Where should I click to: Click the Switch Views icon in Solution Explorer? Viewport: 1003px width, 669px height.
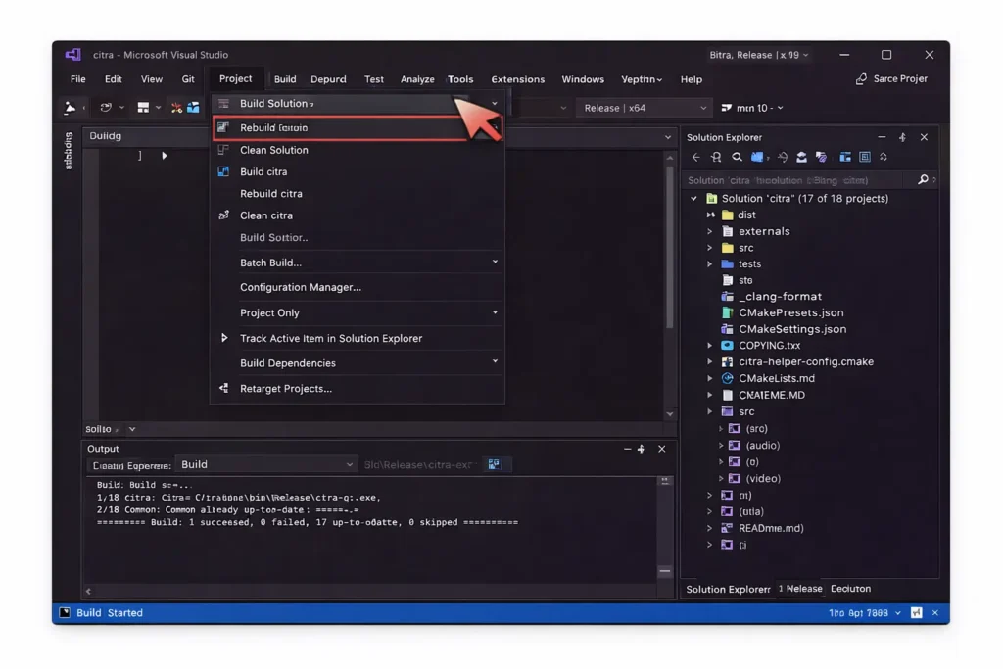tap(843, 157)
